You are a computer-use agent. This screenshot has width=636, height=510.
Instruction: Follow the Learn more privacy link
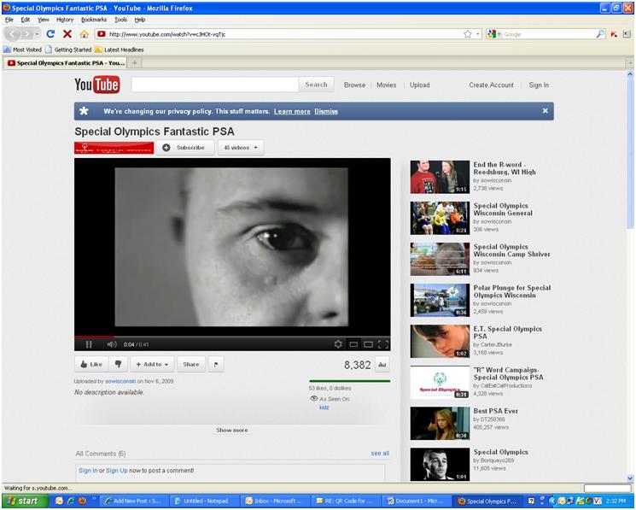(292, 111)
